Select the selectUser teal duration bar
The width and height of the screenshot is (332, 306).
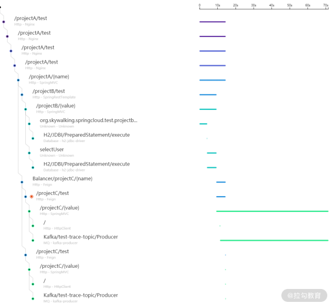212,153
